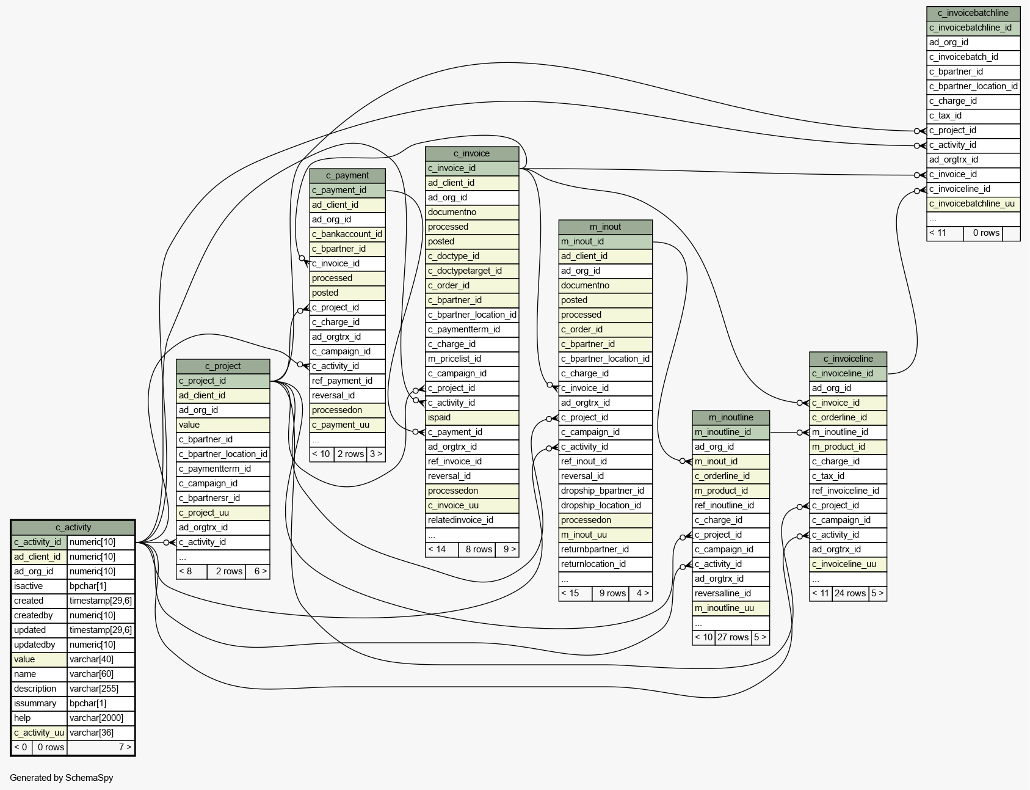Click reversalline_id in m_inoutline table
This screenshot has width=1030, height=790.
coord(731,593)
